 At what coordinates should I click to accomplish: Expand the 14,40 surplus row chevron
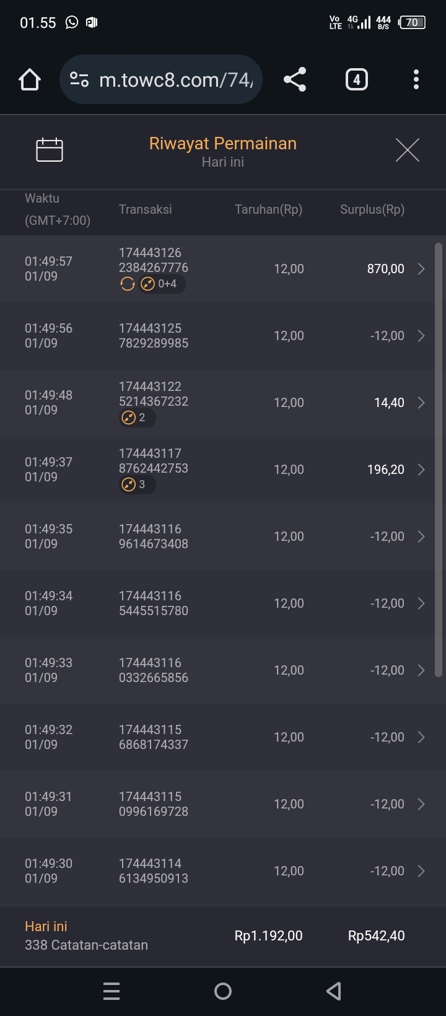coord(421,403)
